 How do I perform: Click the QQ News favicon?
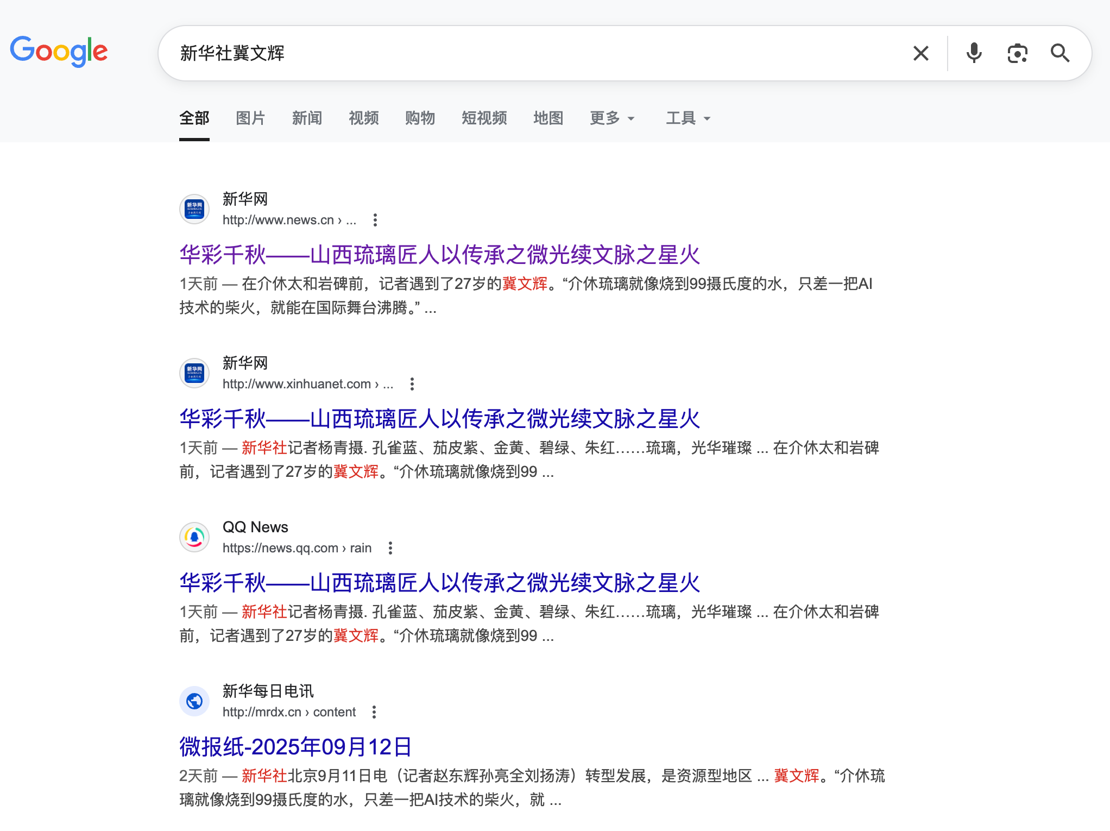pos(194,537)
